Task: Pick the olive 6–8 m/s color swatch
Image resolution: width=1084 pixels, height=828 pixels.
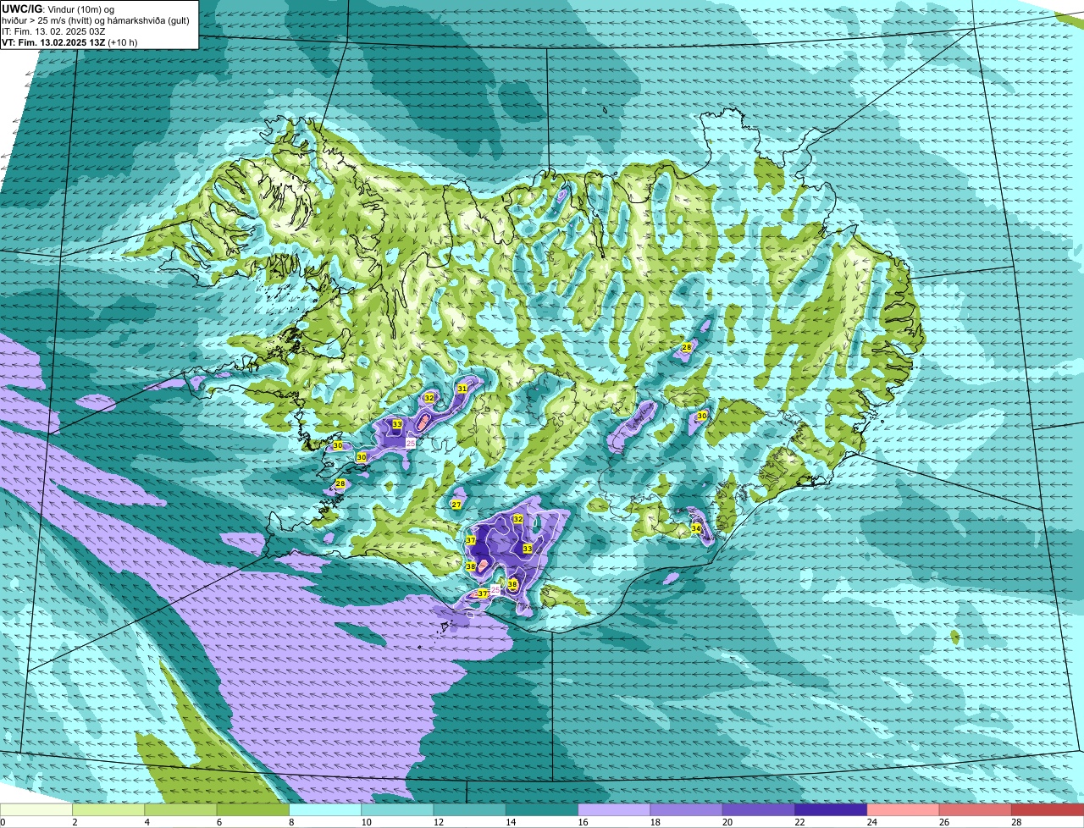Action: [253, 810]
